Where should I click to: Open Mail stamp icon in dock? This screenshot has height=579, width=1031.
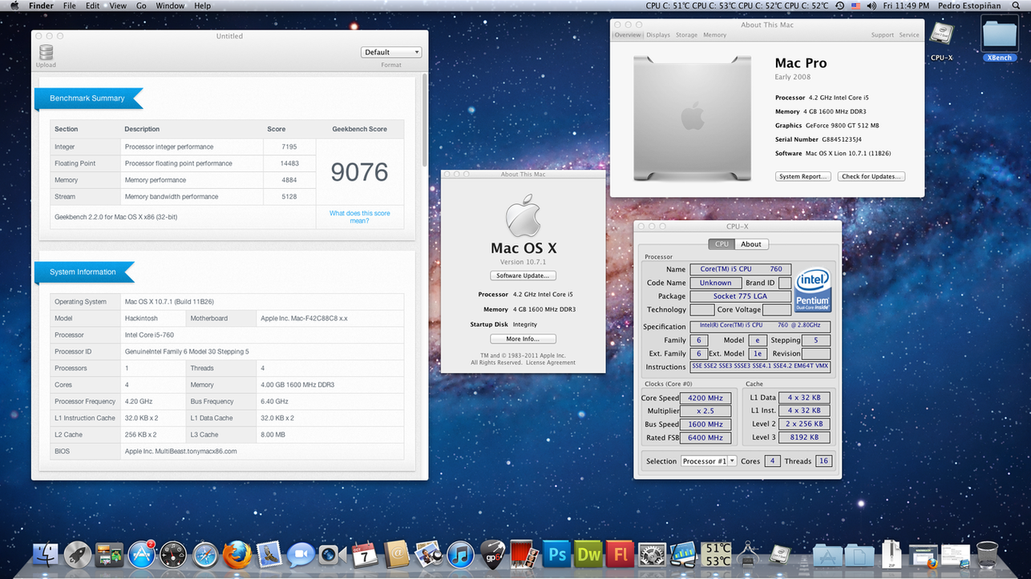coord(269,554)
